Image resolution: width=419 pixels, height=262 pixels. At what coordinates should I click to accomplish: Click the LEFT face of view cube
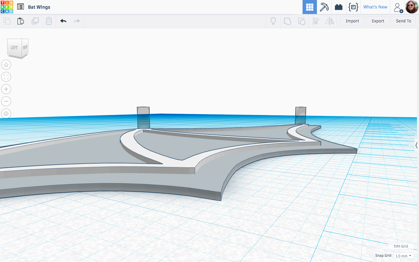(x=14, y=47)
